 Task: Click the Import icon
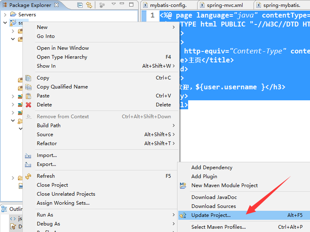[x=28, y=156]
